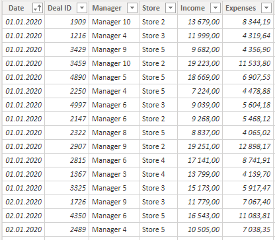Click Deal ID cell 3429

click(x=67, y=49)
